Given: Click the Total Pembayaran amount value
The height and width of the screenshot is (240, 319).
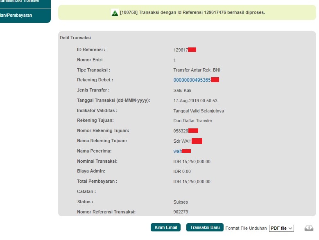Looking at the screenshot, I should pos(192,182).
